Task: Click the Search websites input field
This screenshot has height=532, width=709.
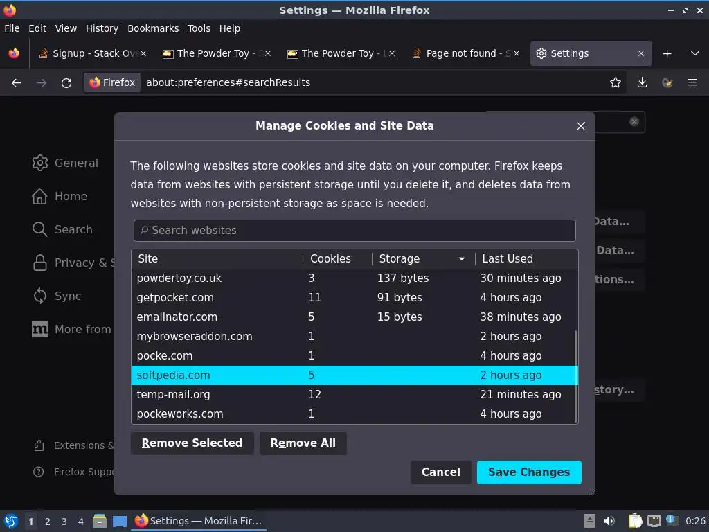Action: (x=354, y=231)
